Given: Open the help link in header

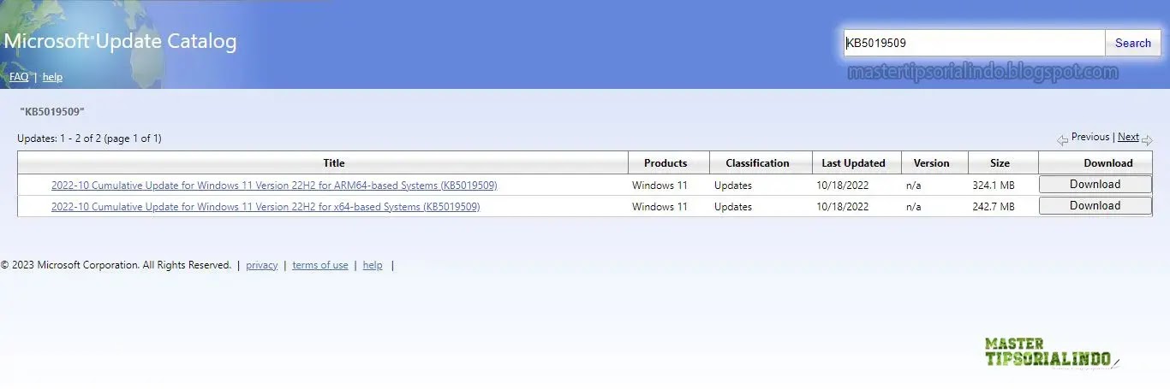Looking at the screenshot, I should click(52, 77).
